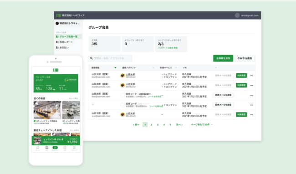Open the 利用レポート sidebar item
Screen dimensions: 296x174
point(64,42)
